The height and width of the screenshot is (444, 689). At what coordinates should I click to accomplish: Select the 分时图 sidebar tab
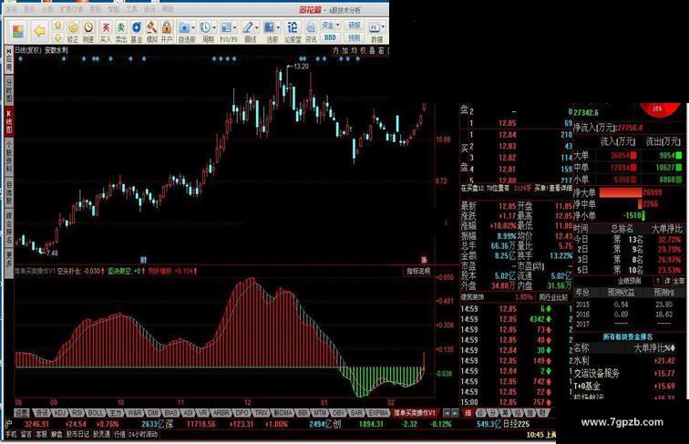(x=9, y=90)
